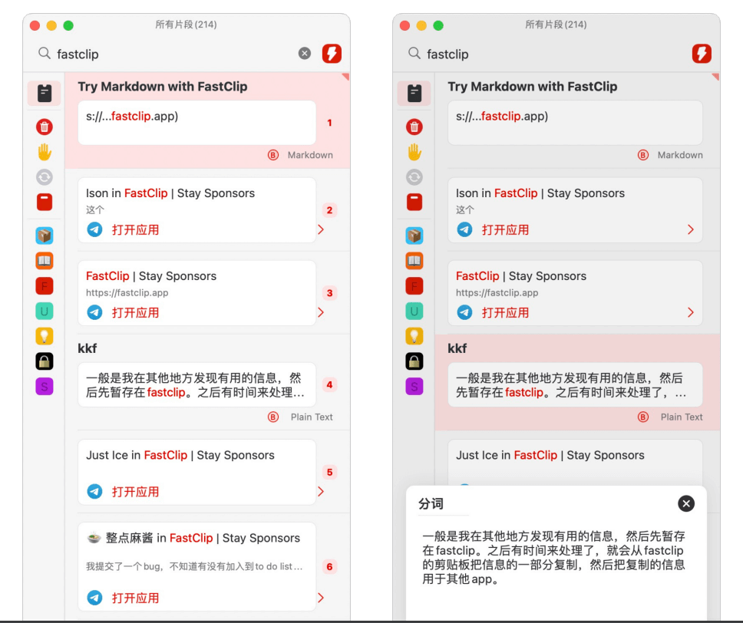Click the circled B icon beside Markdown, left window
743x623 pixels.
[x=273, y=155]
